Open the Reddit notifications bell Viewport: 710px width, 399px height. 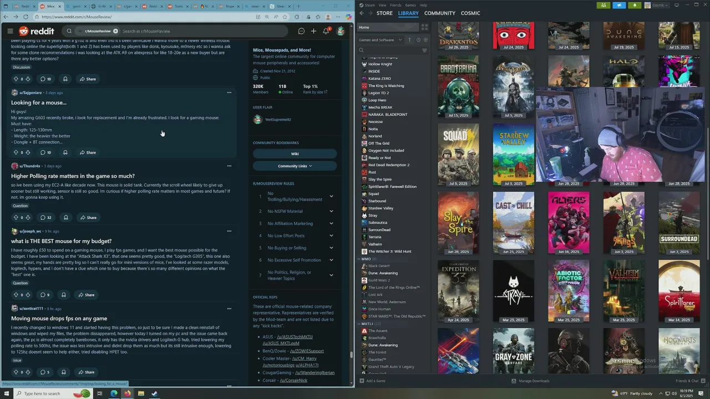326,31
